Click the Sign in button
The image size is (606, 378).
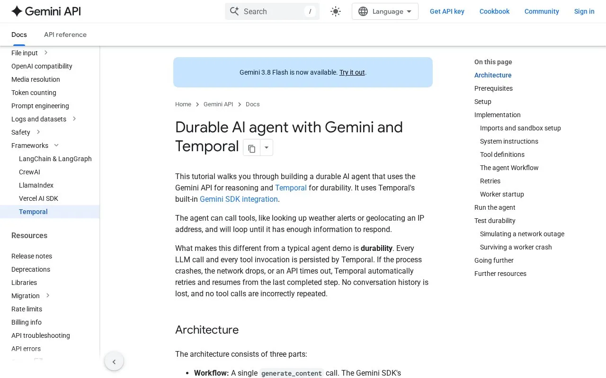pos(584,11)
